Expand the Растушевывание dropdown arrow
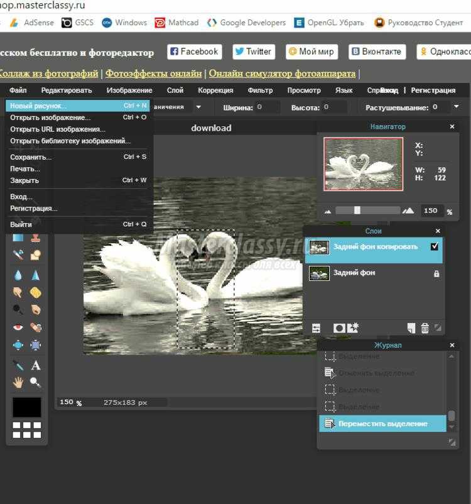This screenshot has height=504, width=471. tap(456, 107)
